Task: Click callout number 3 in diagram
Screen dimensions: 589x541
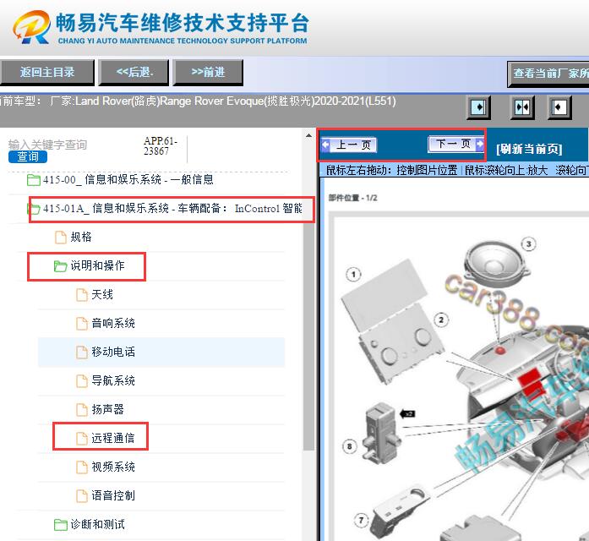Action: click(528, 244)
